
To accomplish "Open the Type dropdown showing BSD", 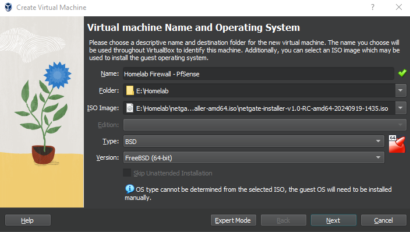I will point(254,142).
